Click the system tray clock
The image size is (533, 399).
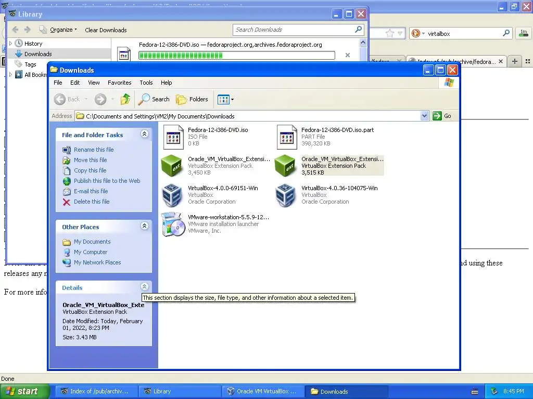513,391
